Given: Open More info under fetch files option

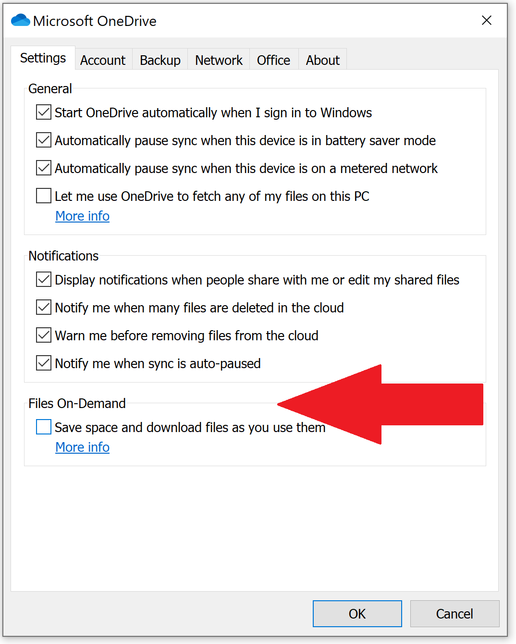Looking at the screenshot, I should tap(82, 216).
